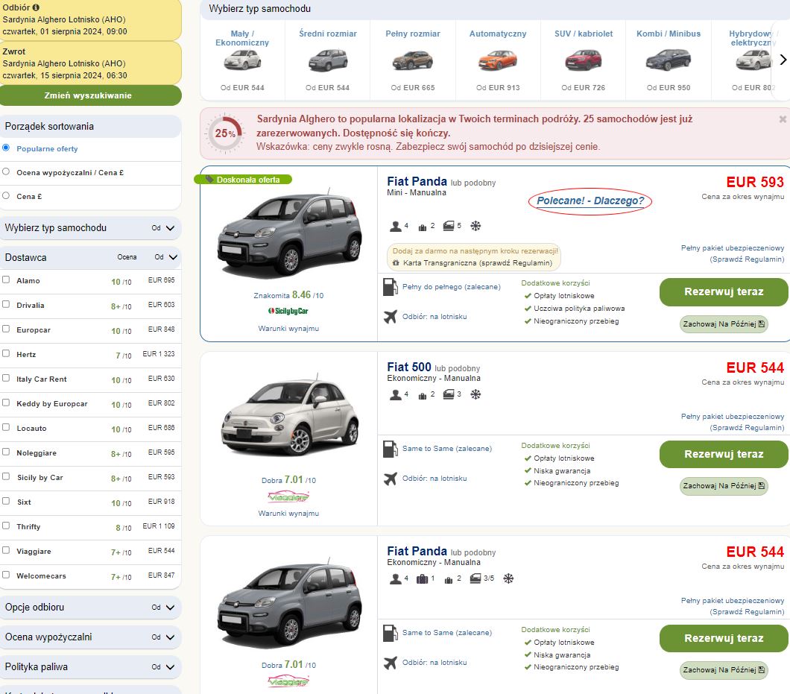Open Polecane! - Dlaczego? link
Screen dimensions: 790x694
tap(590, 201)
